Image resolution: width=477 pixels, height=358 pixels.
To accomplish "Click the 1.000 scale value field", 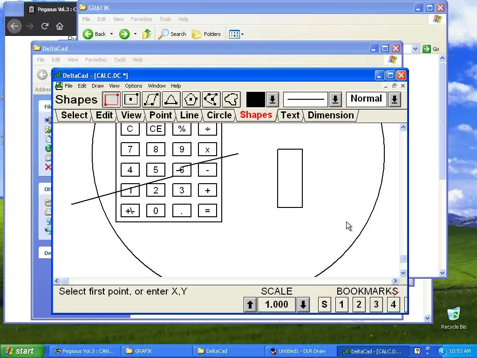I will [277, 304].
